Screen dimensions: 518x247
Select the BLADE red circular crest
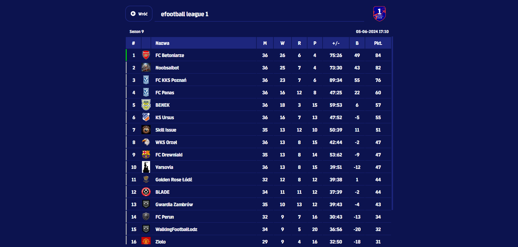pos(146,192)
